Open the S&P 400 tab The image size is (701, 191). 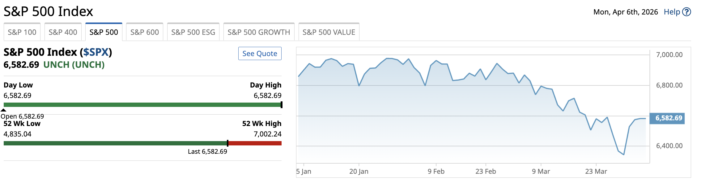(x=63, y=32)
